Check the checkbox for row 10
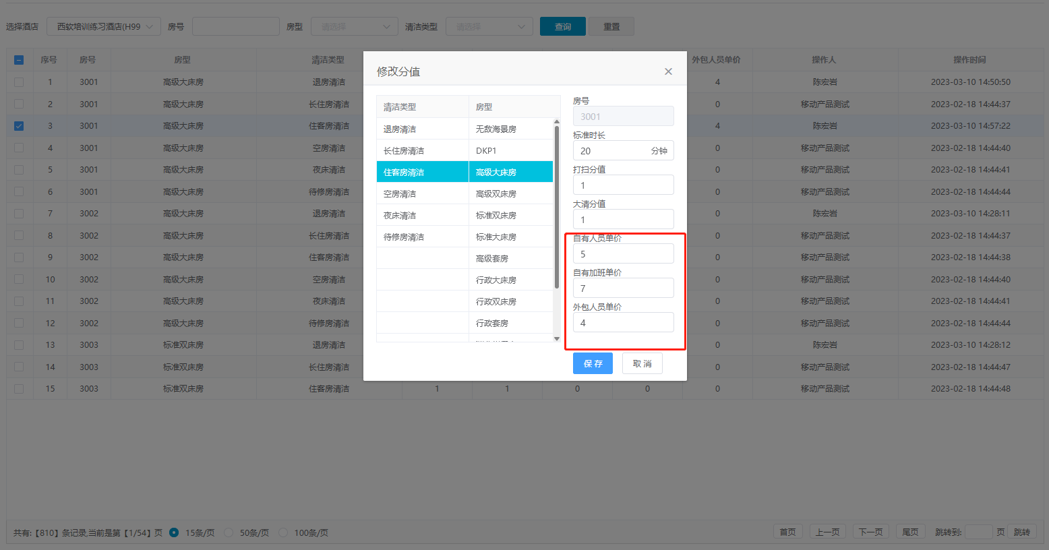 tap(19, 279)
